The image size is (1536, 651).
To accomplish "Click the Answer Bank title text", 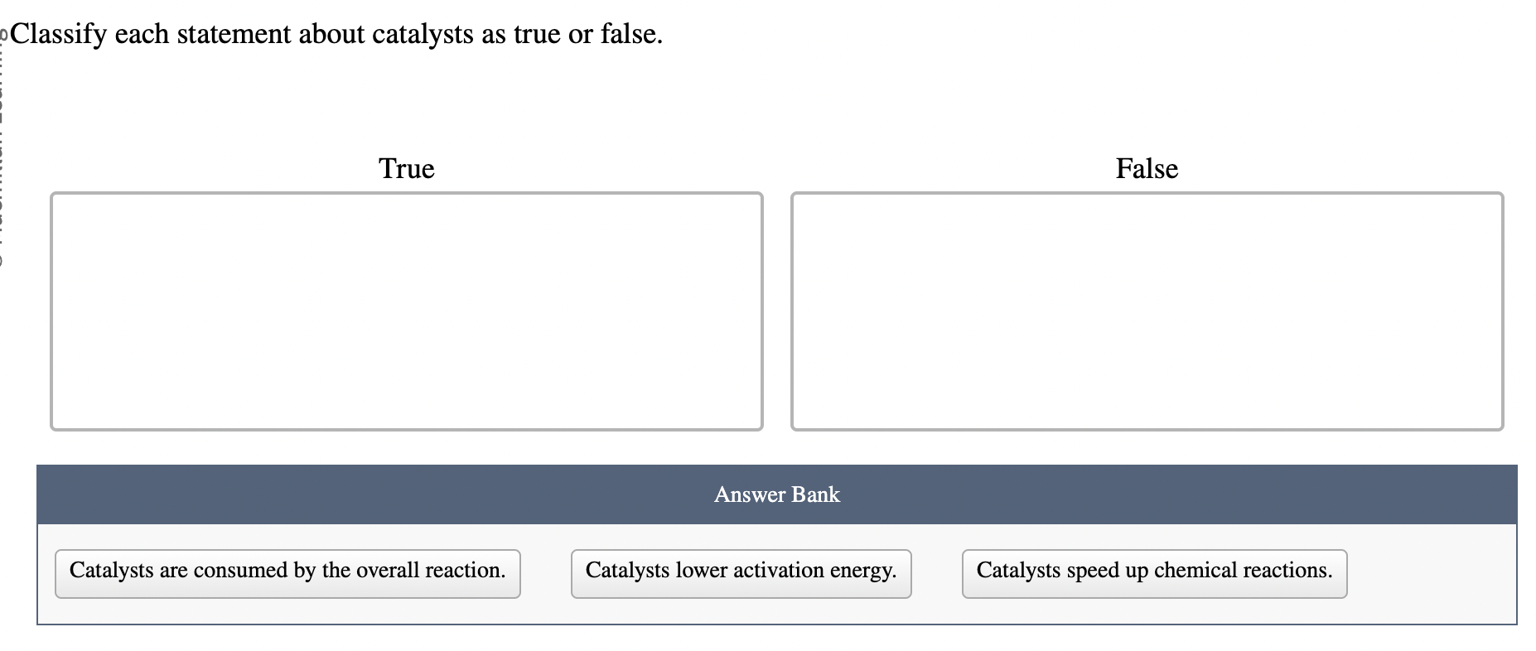I will (x=776, y=494).
